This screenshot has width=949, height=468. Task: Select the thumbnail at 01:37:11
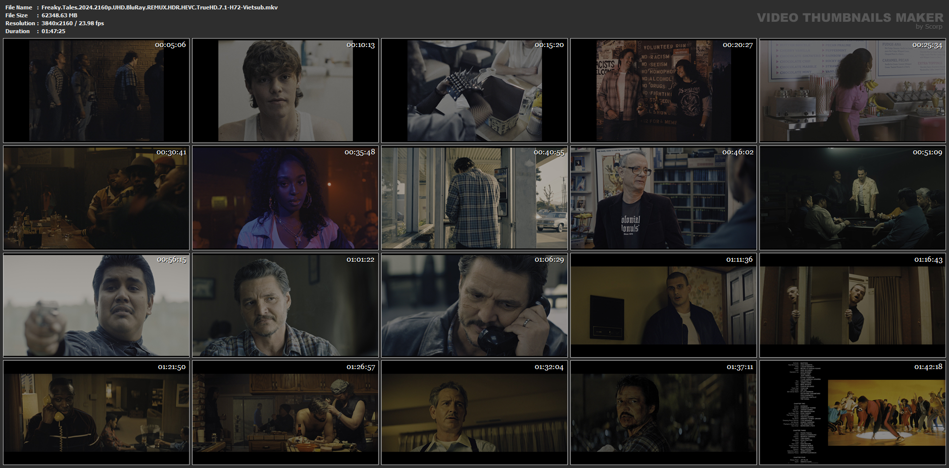point(664,413)
